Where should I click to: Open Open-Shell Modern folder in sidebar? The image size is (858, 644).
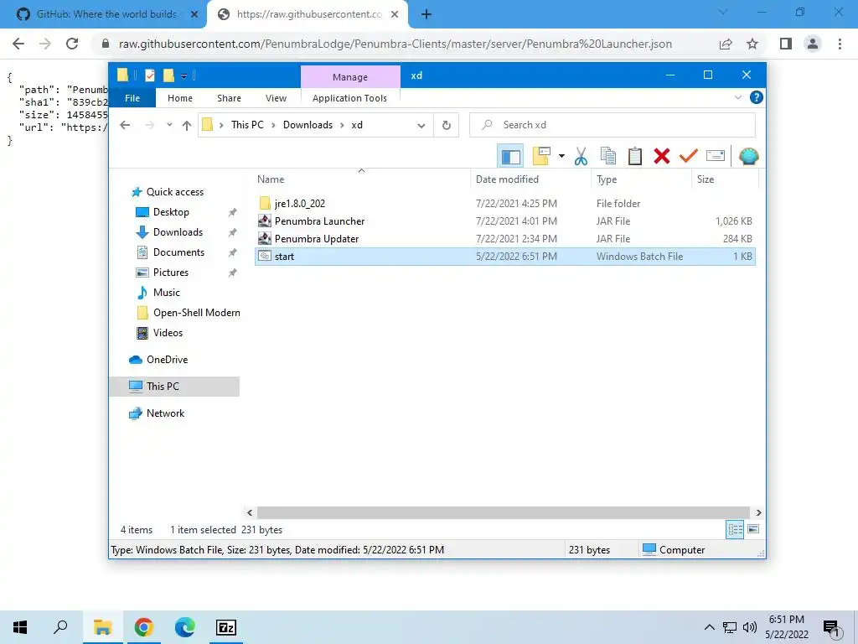pyautogui.click(x=188, y=313)
